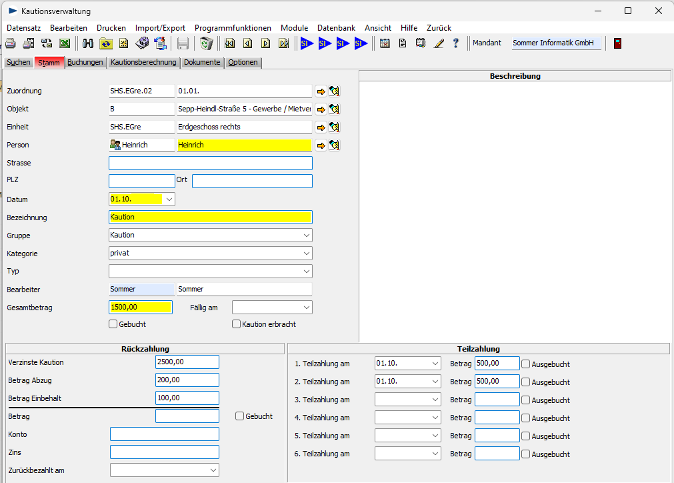The width and height of the screenshot is (674, 483).
Task: Switch to the Kautionsberechnung tab
Action: pos(143,63)
